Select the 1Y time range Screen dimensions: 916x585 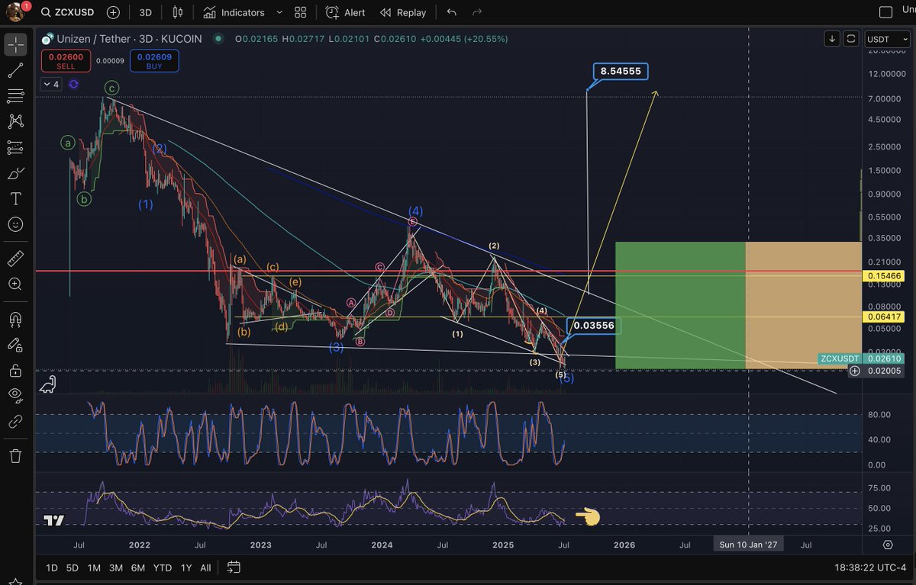click(186, 567)
